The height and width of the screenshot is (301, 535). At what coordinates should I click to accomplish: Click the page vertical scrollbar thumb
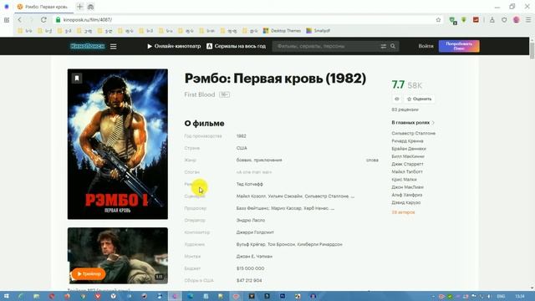click(x=532, y=50)
